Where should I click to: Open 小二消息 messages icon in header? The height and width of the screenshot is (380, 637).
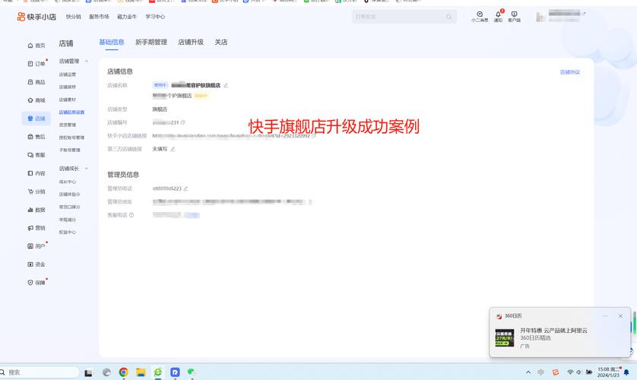[x=480, y=17]
